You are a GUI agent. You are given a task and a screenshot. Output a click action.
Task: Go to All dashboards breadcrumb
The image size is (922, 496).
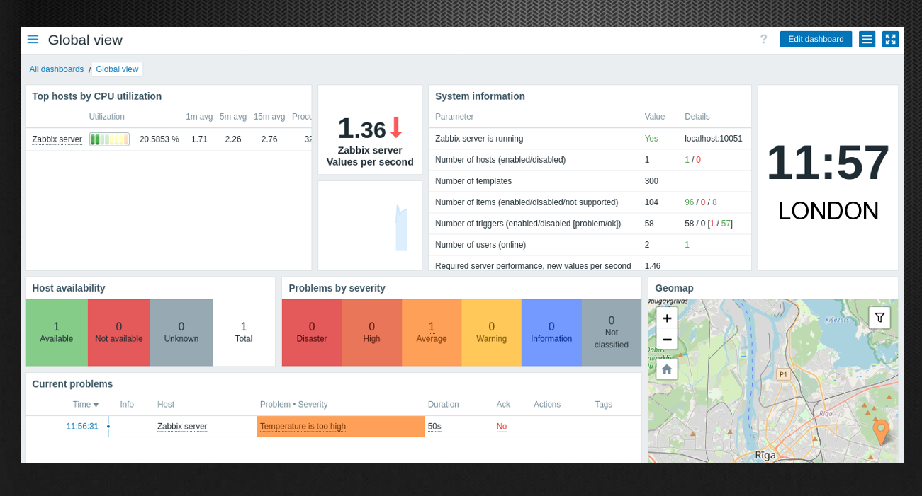point(57,69)
